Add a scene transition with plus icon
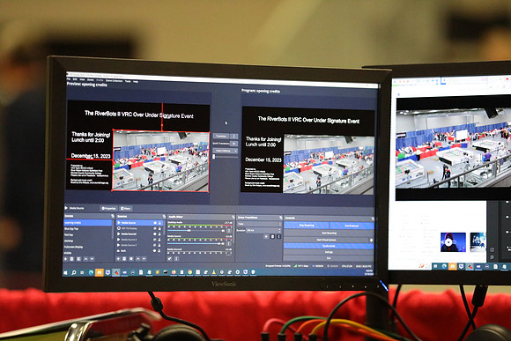The height and width of the screenshot is (341, 511). (x=266, y=237)
